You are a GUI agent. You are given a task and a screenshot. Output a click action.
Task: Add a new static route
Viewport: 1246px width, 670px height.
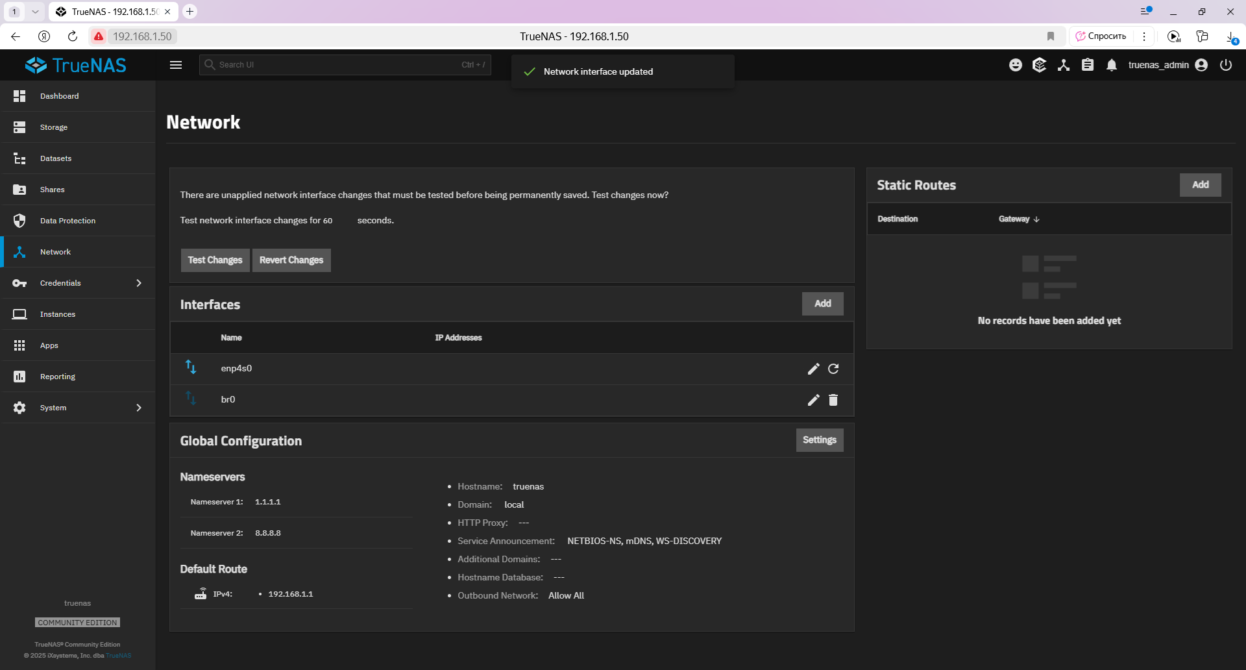(1201, 185)
